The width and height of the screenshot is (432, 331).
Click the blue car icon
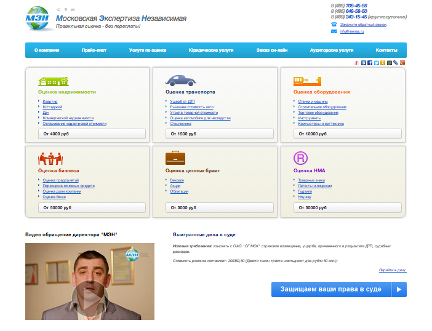coord(181,81)
